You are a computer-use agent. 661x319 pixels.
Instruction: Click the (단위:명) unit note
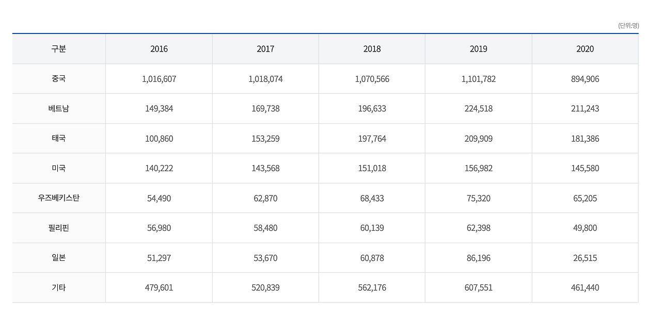[628, 25]
